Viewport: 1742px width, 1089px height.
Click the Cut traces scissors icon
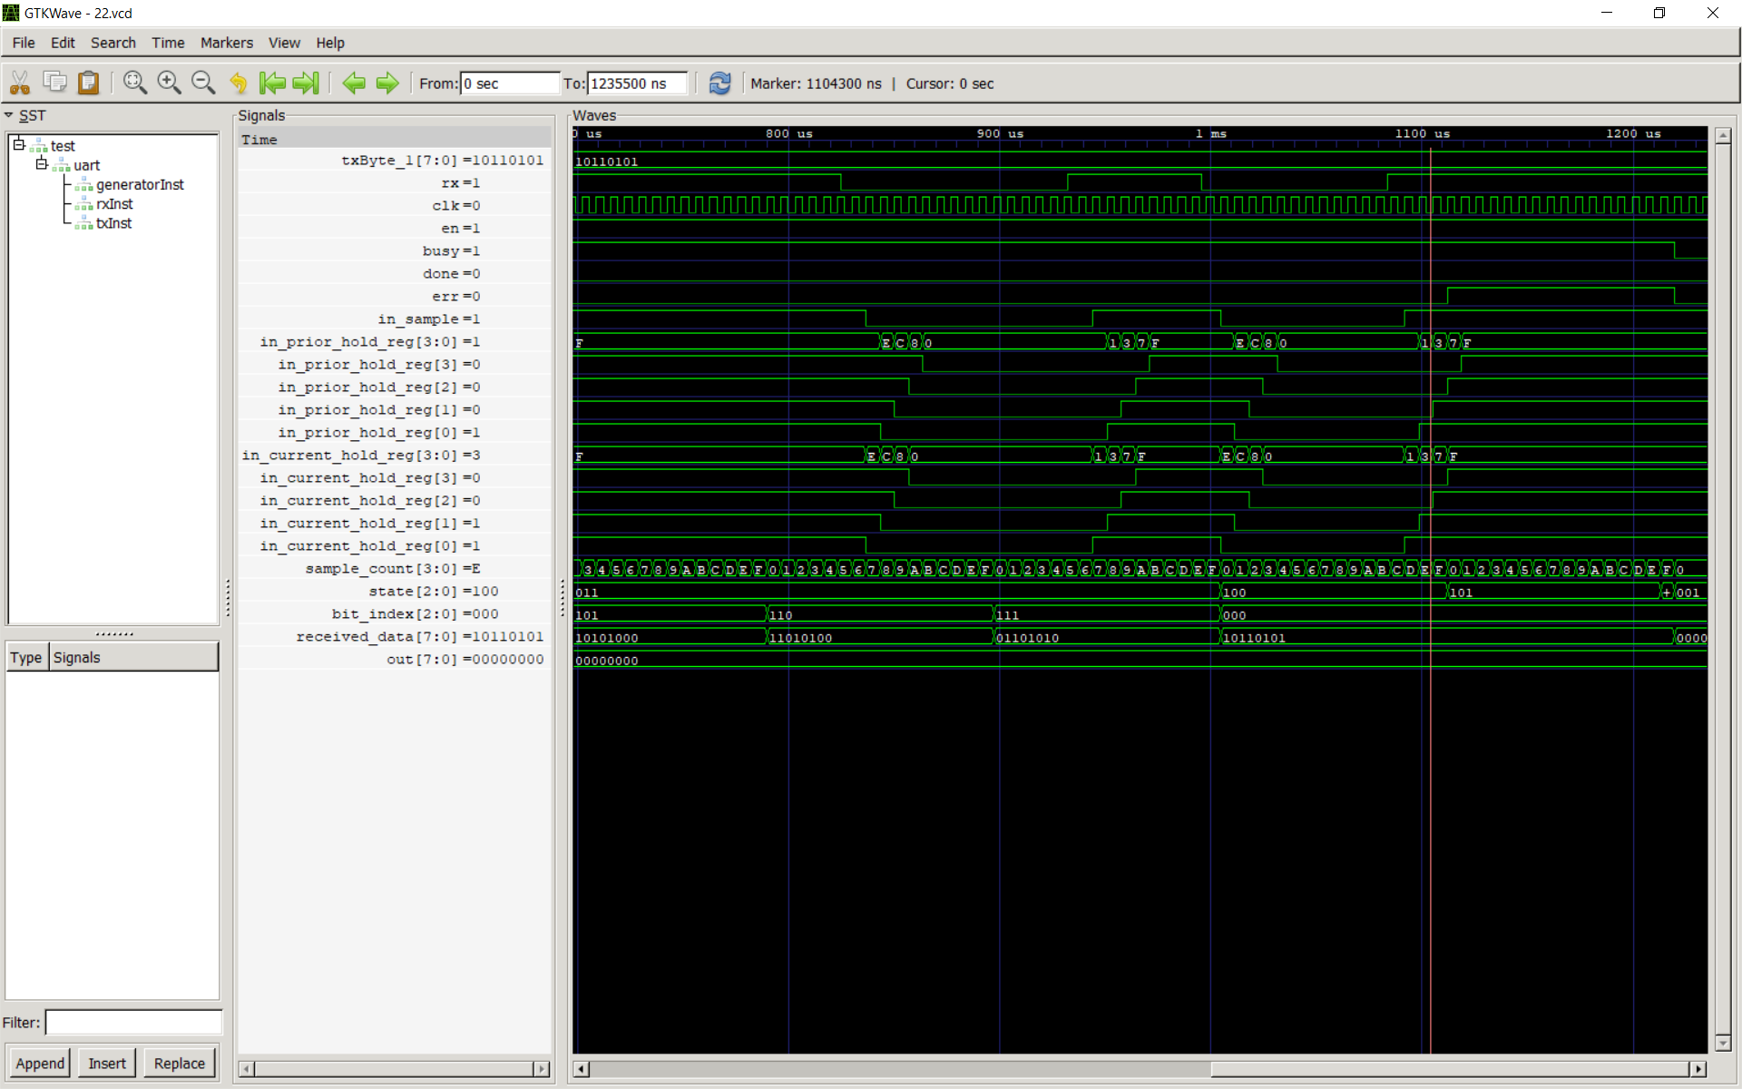tap(20, 83)
